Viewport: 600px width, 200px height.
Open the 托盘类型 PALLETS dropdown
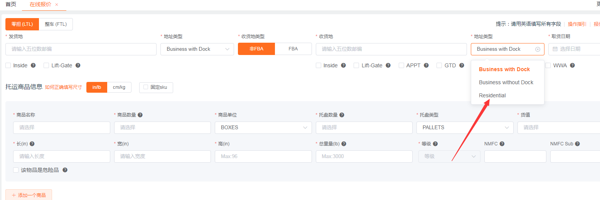pyautogui.click(x=465, y=127)
